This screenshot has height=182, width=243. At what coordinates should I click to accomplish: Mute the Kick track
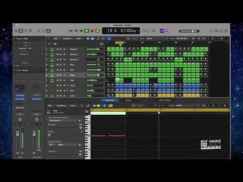point(57,70)
